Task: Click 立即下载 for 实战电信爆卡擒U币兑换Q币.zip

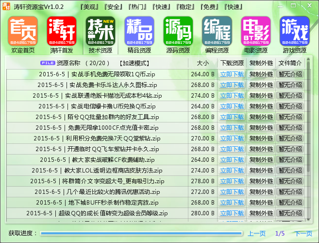Action: click(x=232, y=106)
